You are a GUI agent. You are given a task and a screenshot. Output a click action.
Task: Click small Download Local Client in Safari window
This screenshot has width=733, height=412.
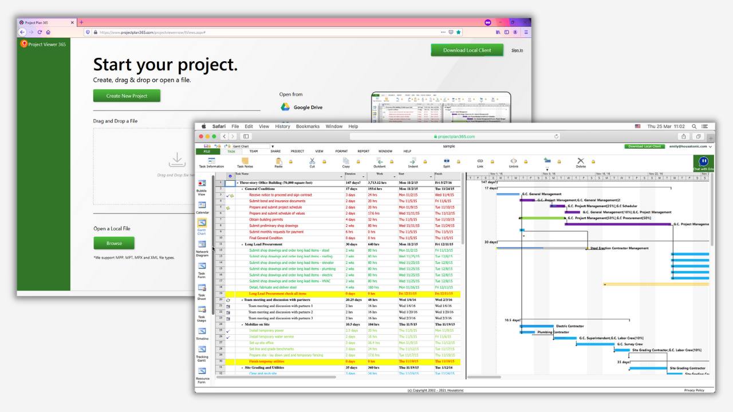click(x=644, y=146)
